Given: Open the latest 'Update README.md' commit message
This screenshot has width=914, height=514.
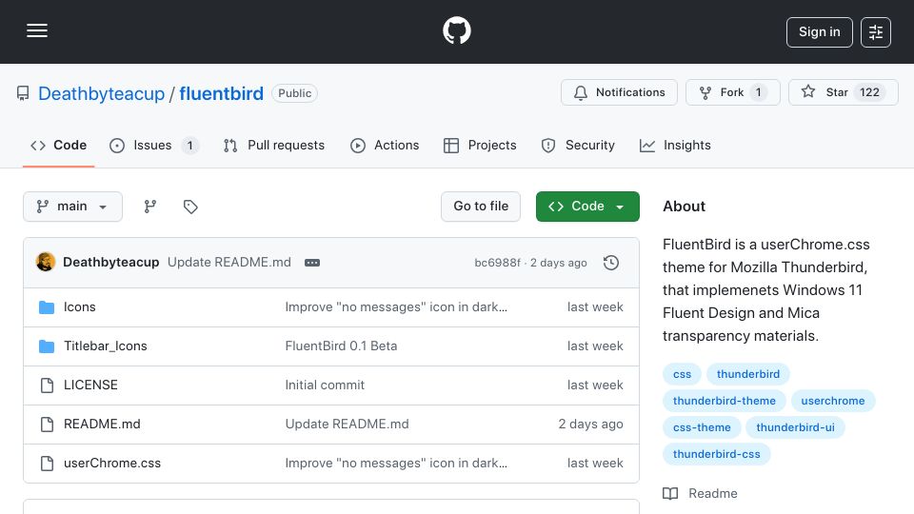Looking at the screenshot, I should 229,263.
